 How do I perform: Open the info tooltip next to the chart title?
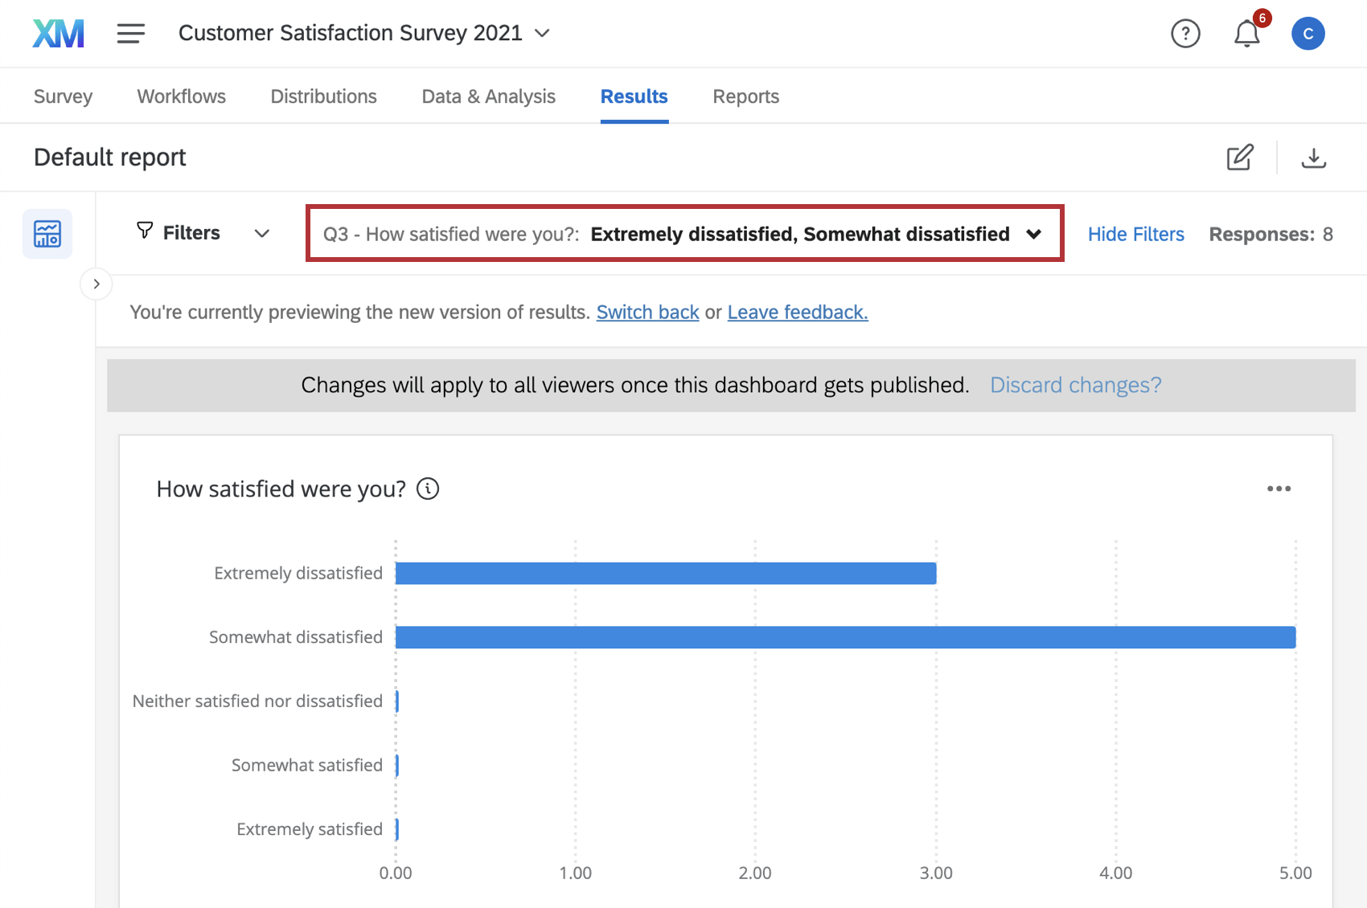428,489
